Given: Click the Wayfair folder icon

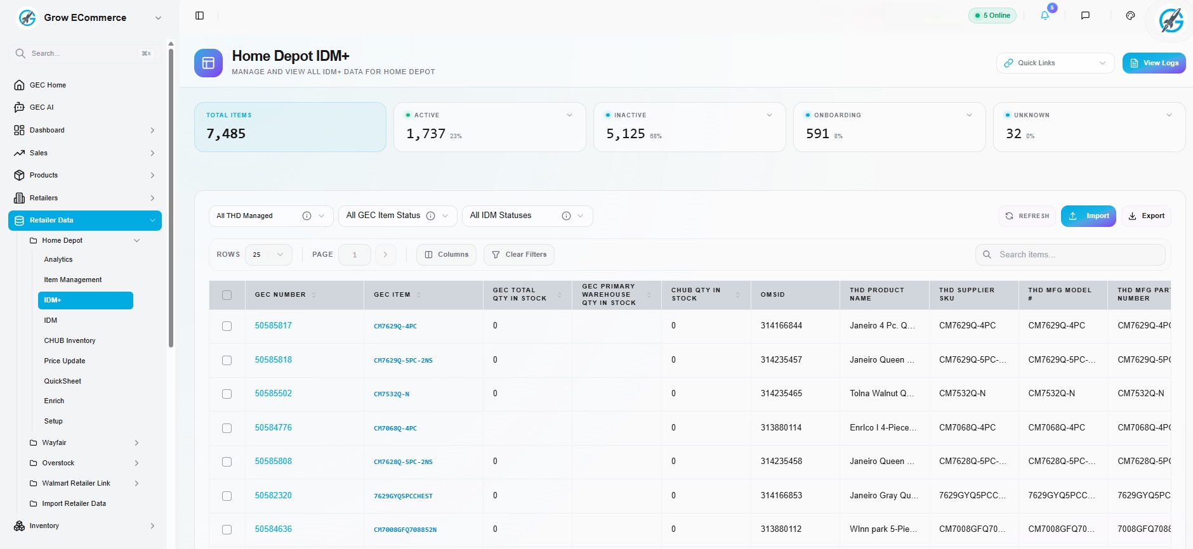Looking at the screenshot, I should click(x=34, y=442).
